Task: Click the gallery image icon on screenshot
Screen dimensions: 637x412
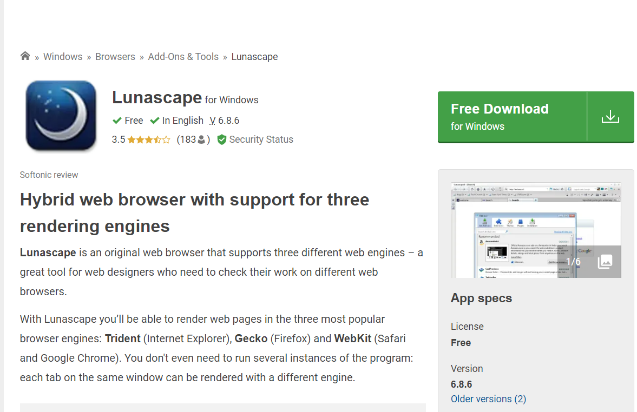Action: (605, 262)
